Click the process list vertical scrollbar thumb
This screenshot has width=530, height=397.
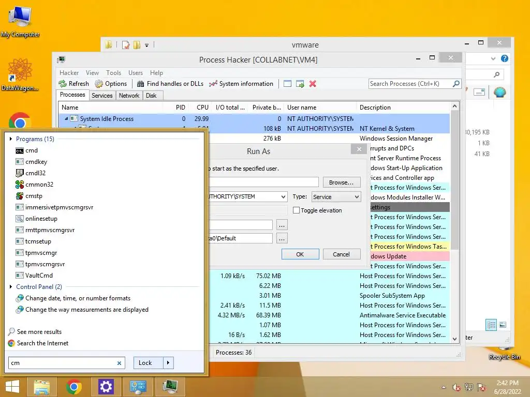[x=454, y=180]
